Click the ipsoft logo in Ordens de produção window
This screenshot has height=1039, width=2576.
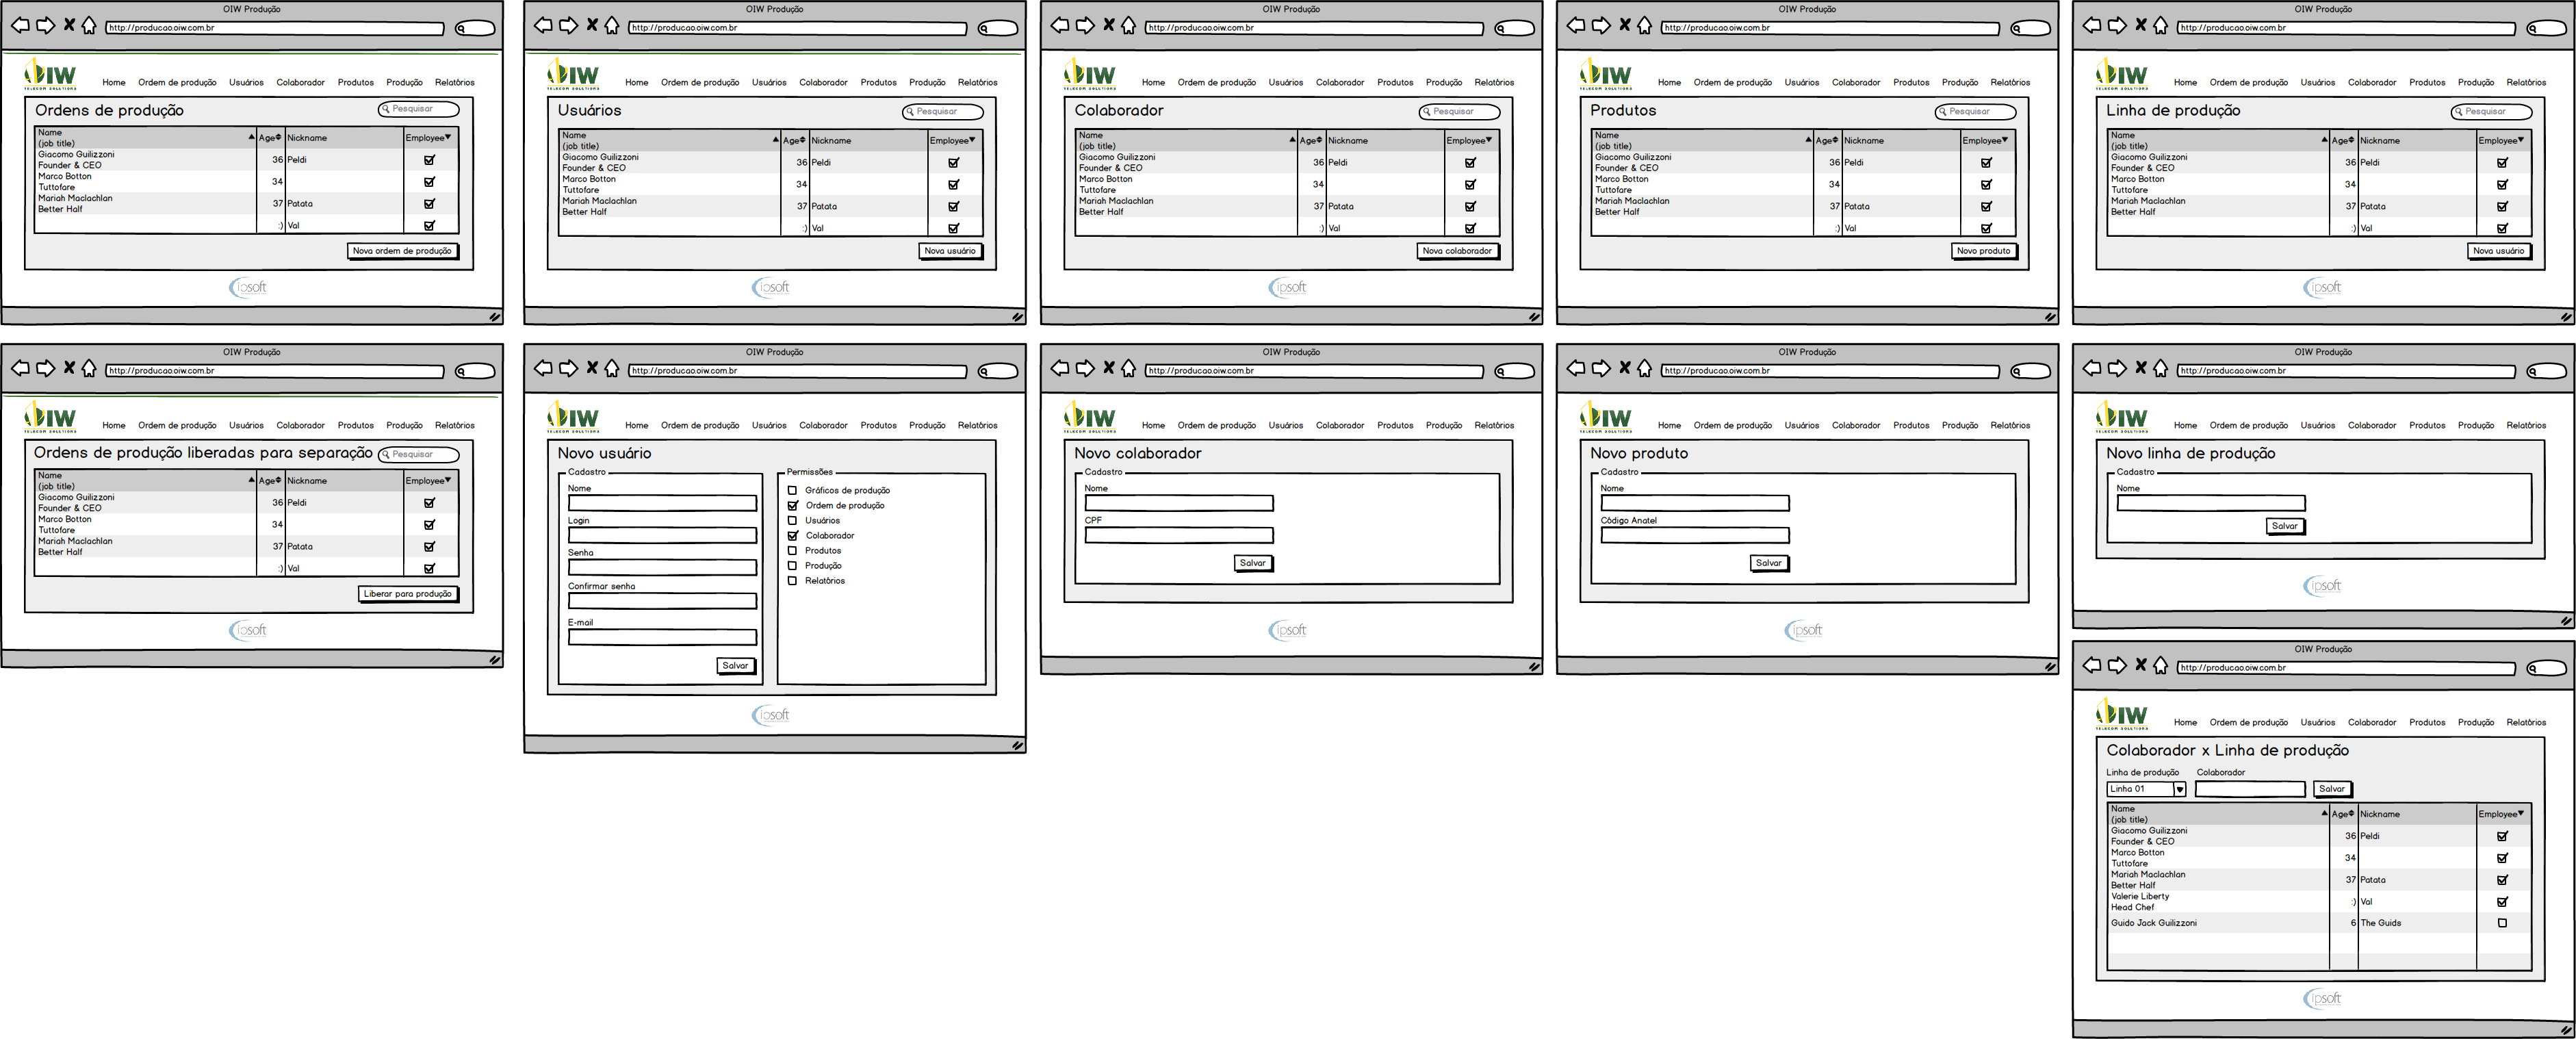click(x=248, y=287)
